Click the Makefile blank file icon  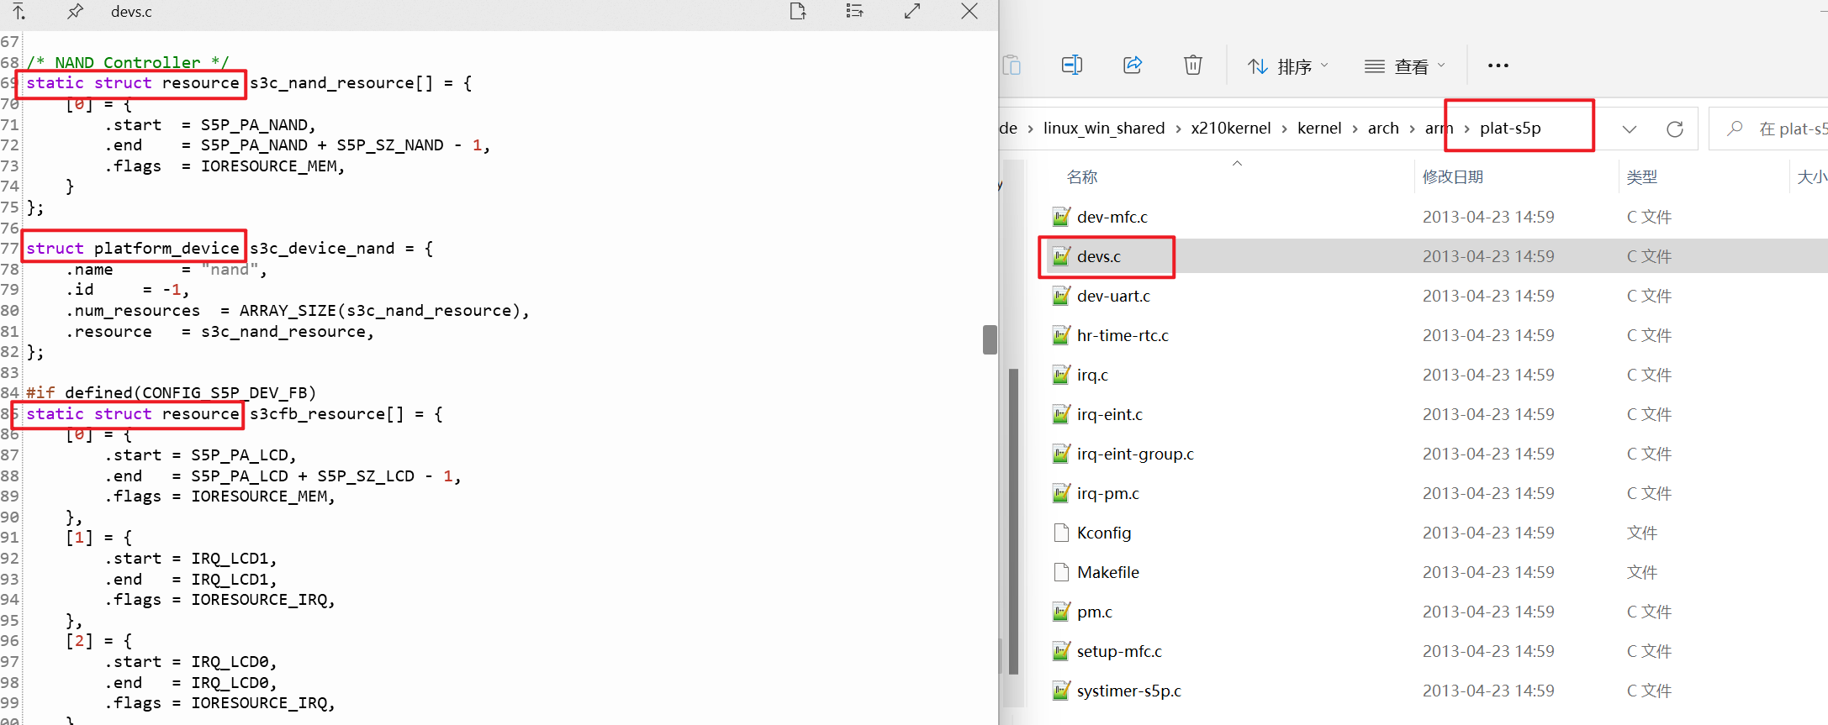(1061, 572)
